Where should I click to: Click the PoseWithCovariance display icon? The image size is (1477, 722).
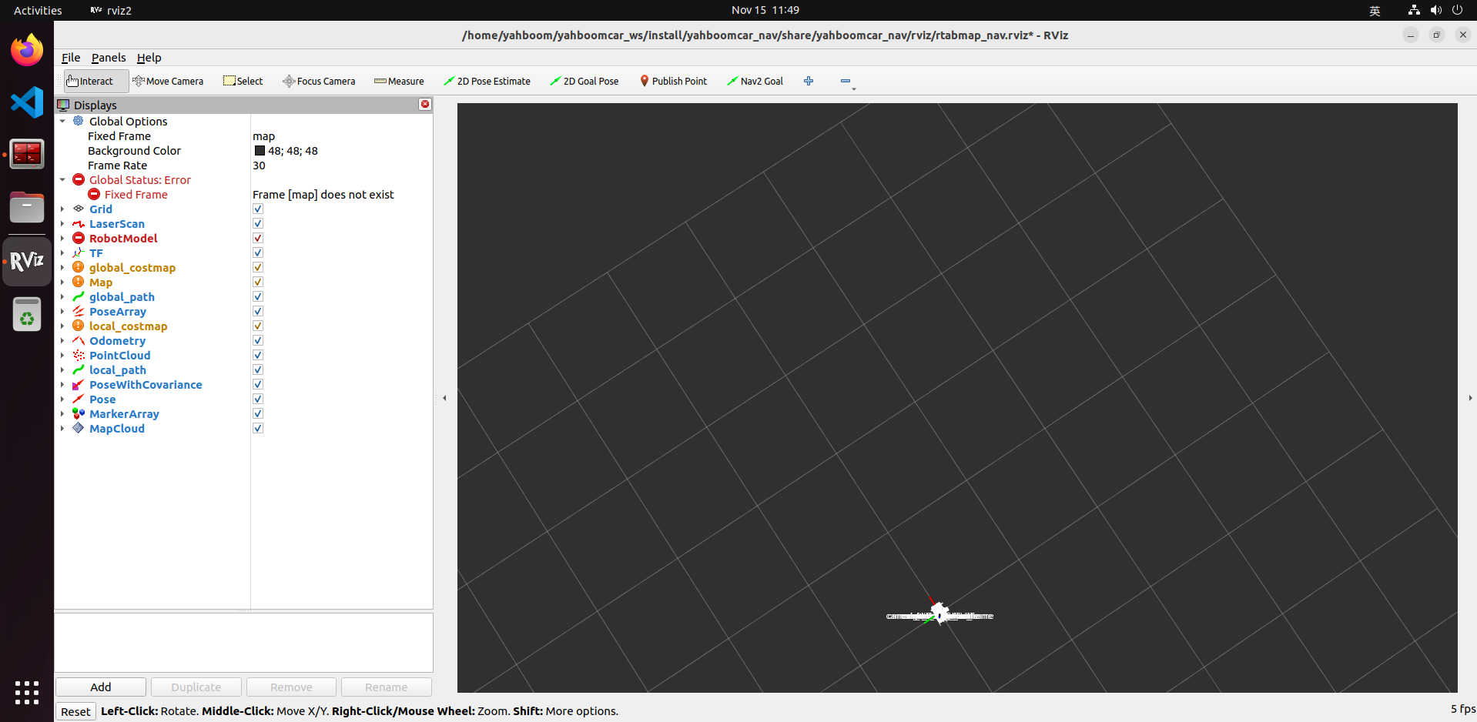pyautogui.click(x=79, y=384)
